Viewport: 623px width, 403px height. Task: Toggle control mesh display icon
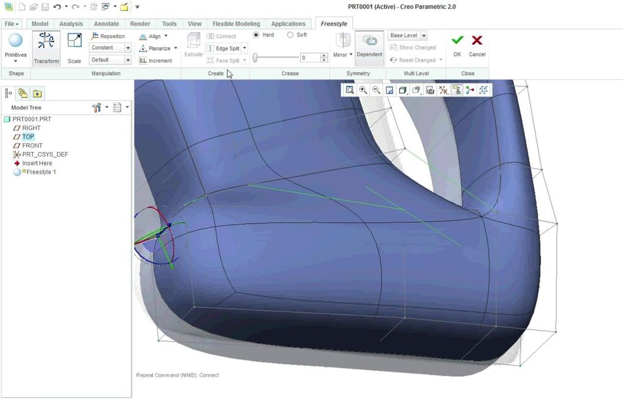click(484, 90)
